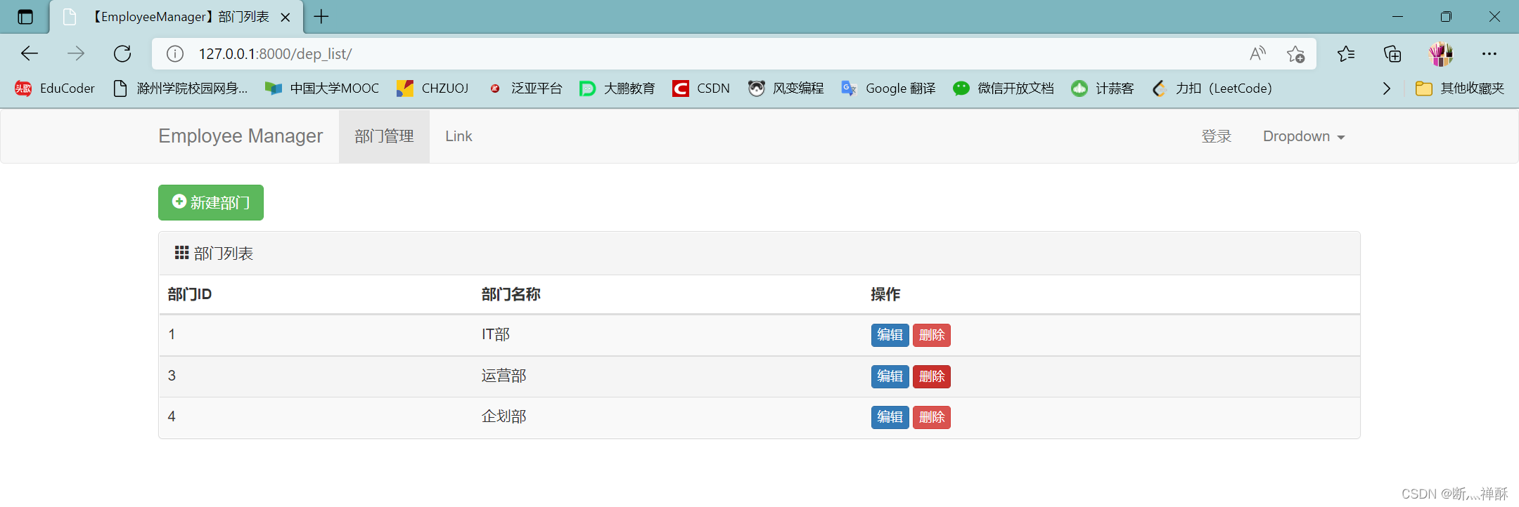Screen dimensions: 1519x507
Task: Add this page to favorites
Action: pos(1295,54)
